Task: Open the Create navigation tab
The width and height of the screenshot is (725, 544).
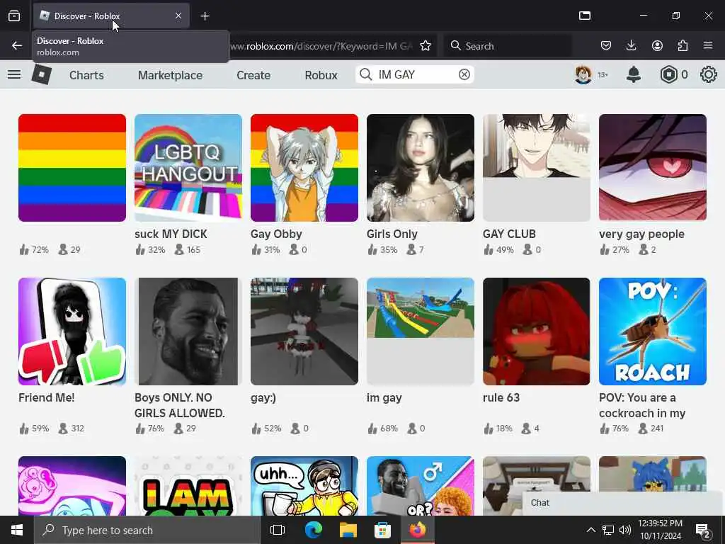Action: coord(253,75)
